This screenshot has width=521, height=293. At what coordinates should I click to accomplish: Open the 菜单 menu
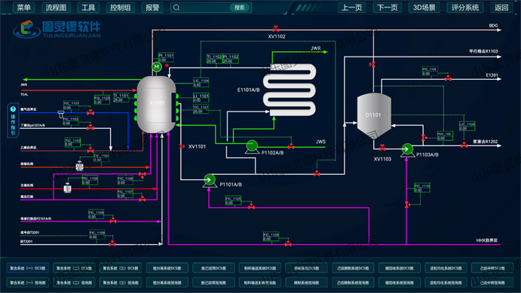point(23,8)
